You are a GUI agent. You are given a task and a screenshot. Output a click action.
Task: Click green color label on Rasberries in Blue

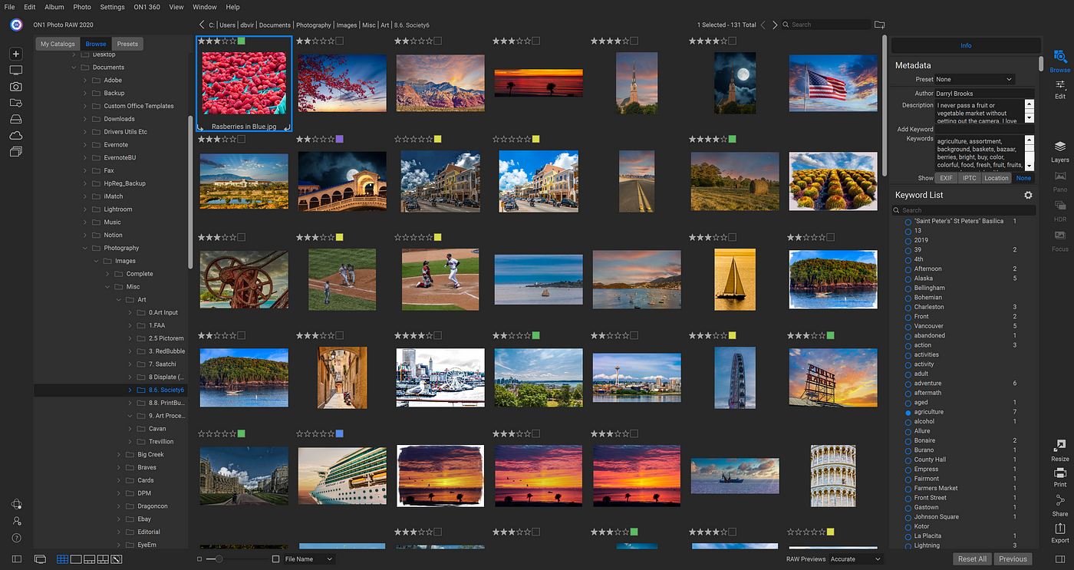coord(242,41)
